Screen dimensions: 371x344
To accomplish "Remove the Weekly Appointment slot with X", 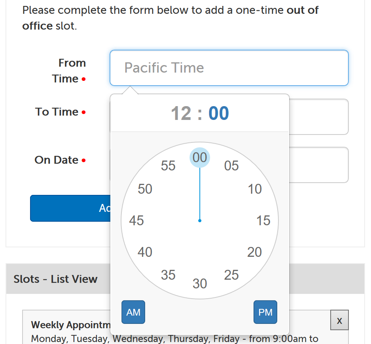I will (339, 320).
